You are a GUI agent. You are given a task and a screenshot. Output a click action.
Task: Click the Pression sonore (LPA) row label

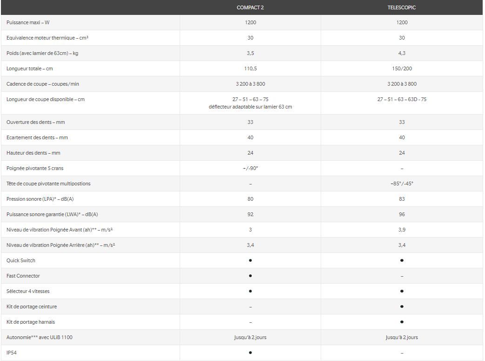pyautogui.click(x=40, y=199)
